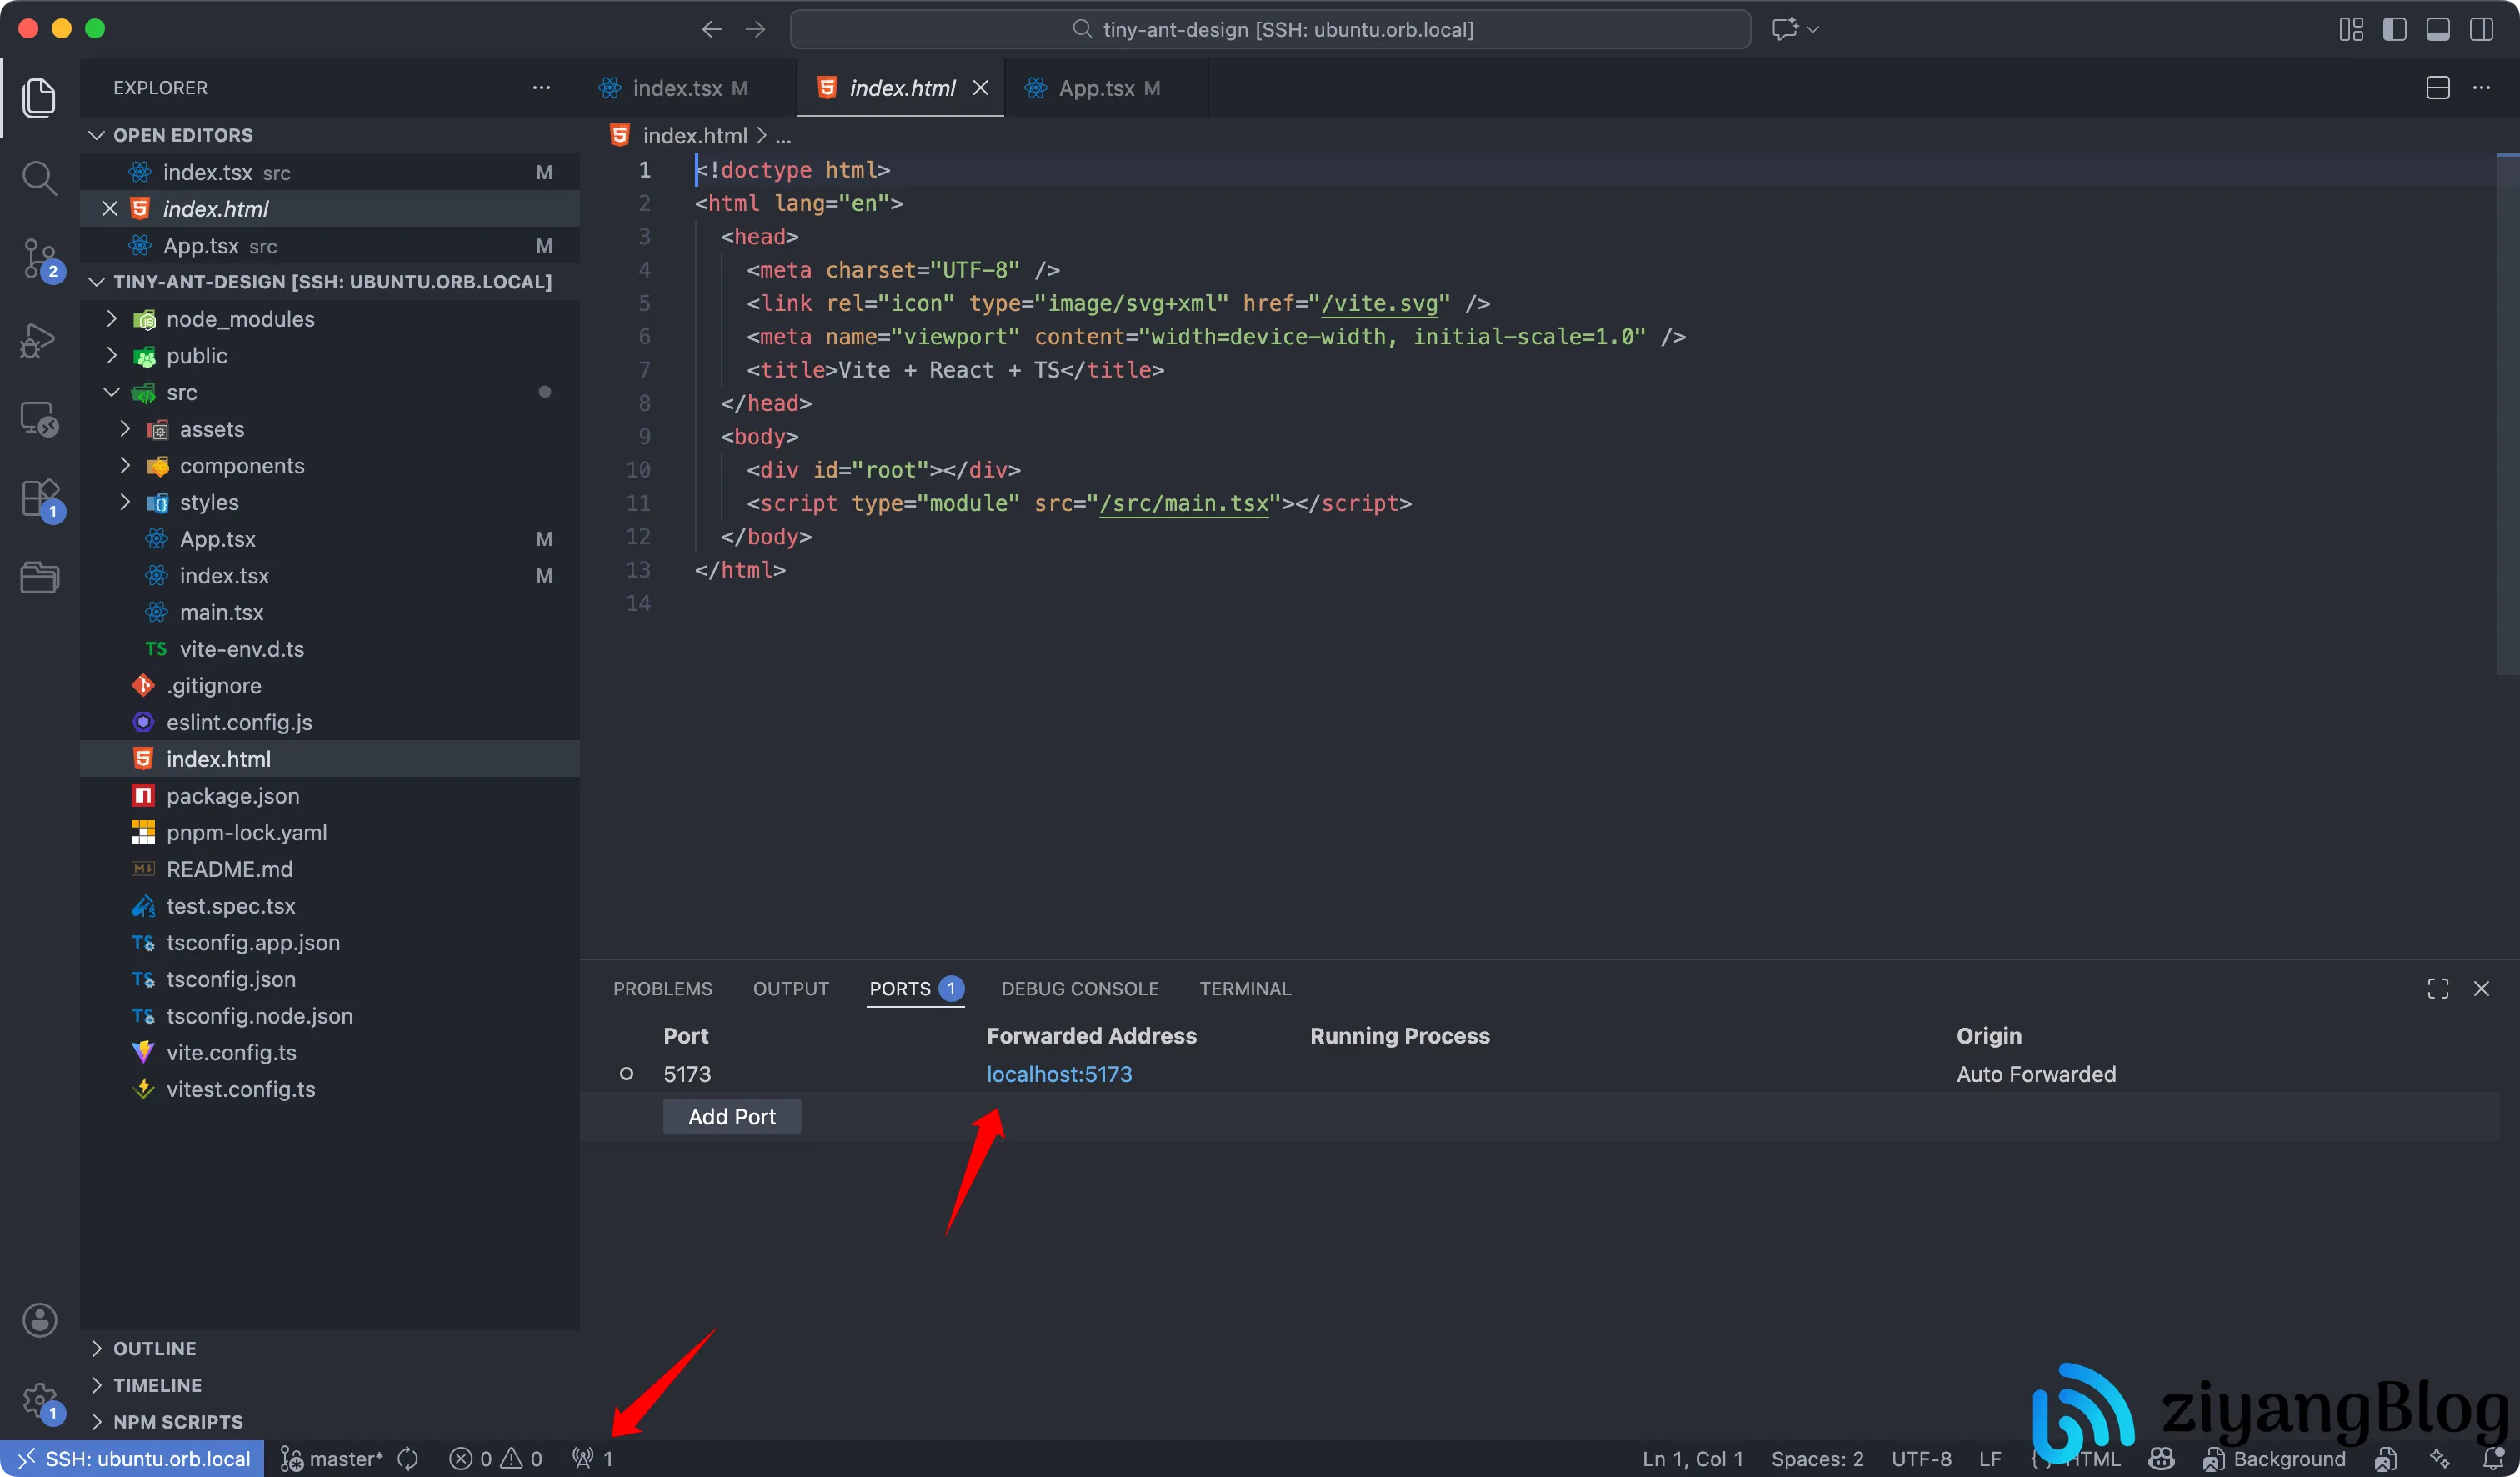Image resolution: width=2520 pixels, height=1477 pixels.
Task: Click the Add Port button
Action: pos(731,1117)
